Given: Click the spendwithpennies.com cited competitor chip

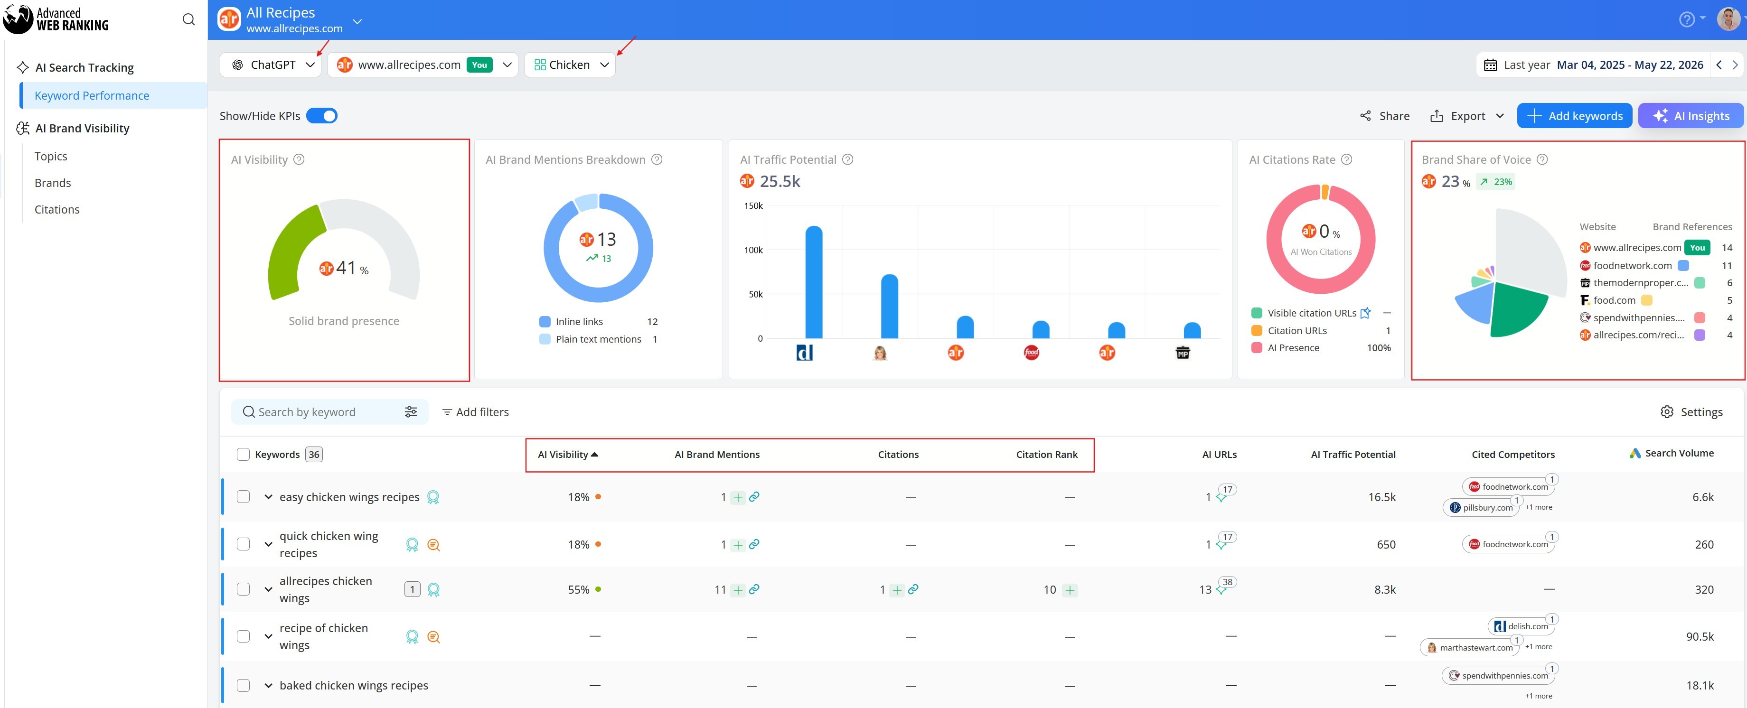Looking at the screenshot, I should 1498,675.
